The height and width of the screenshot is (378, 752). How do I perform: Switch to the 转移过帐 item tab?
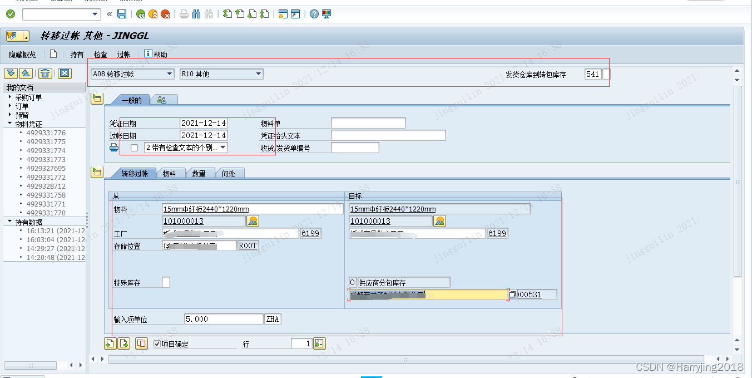pos(135,174)
